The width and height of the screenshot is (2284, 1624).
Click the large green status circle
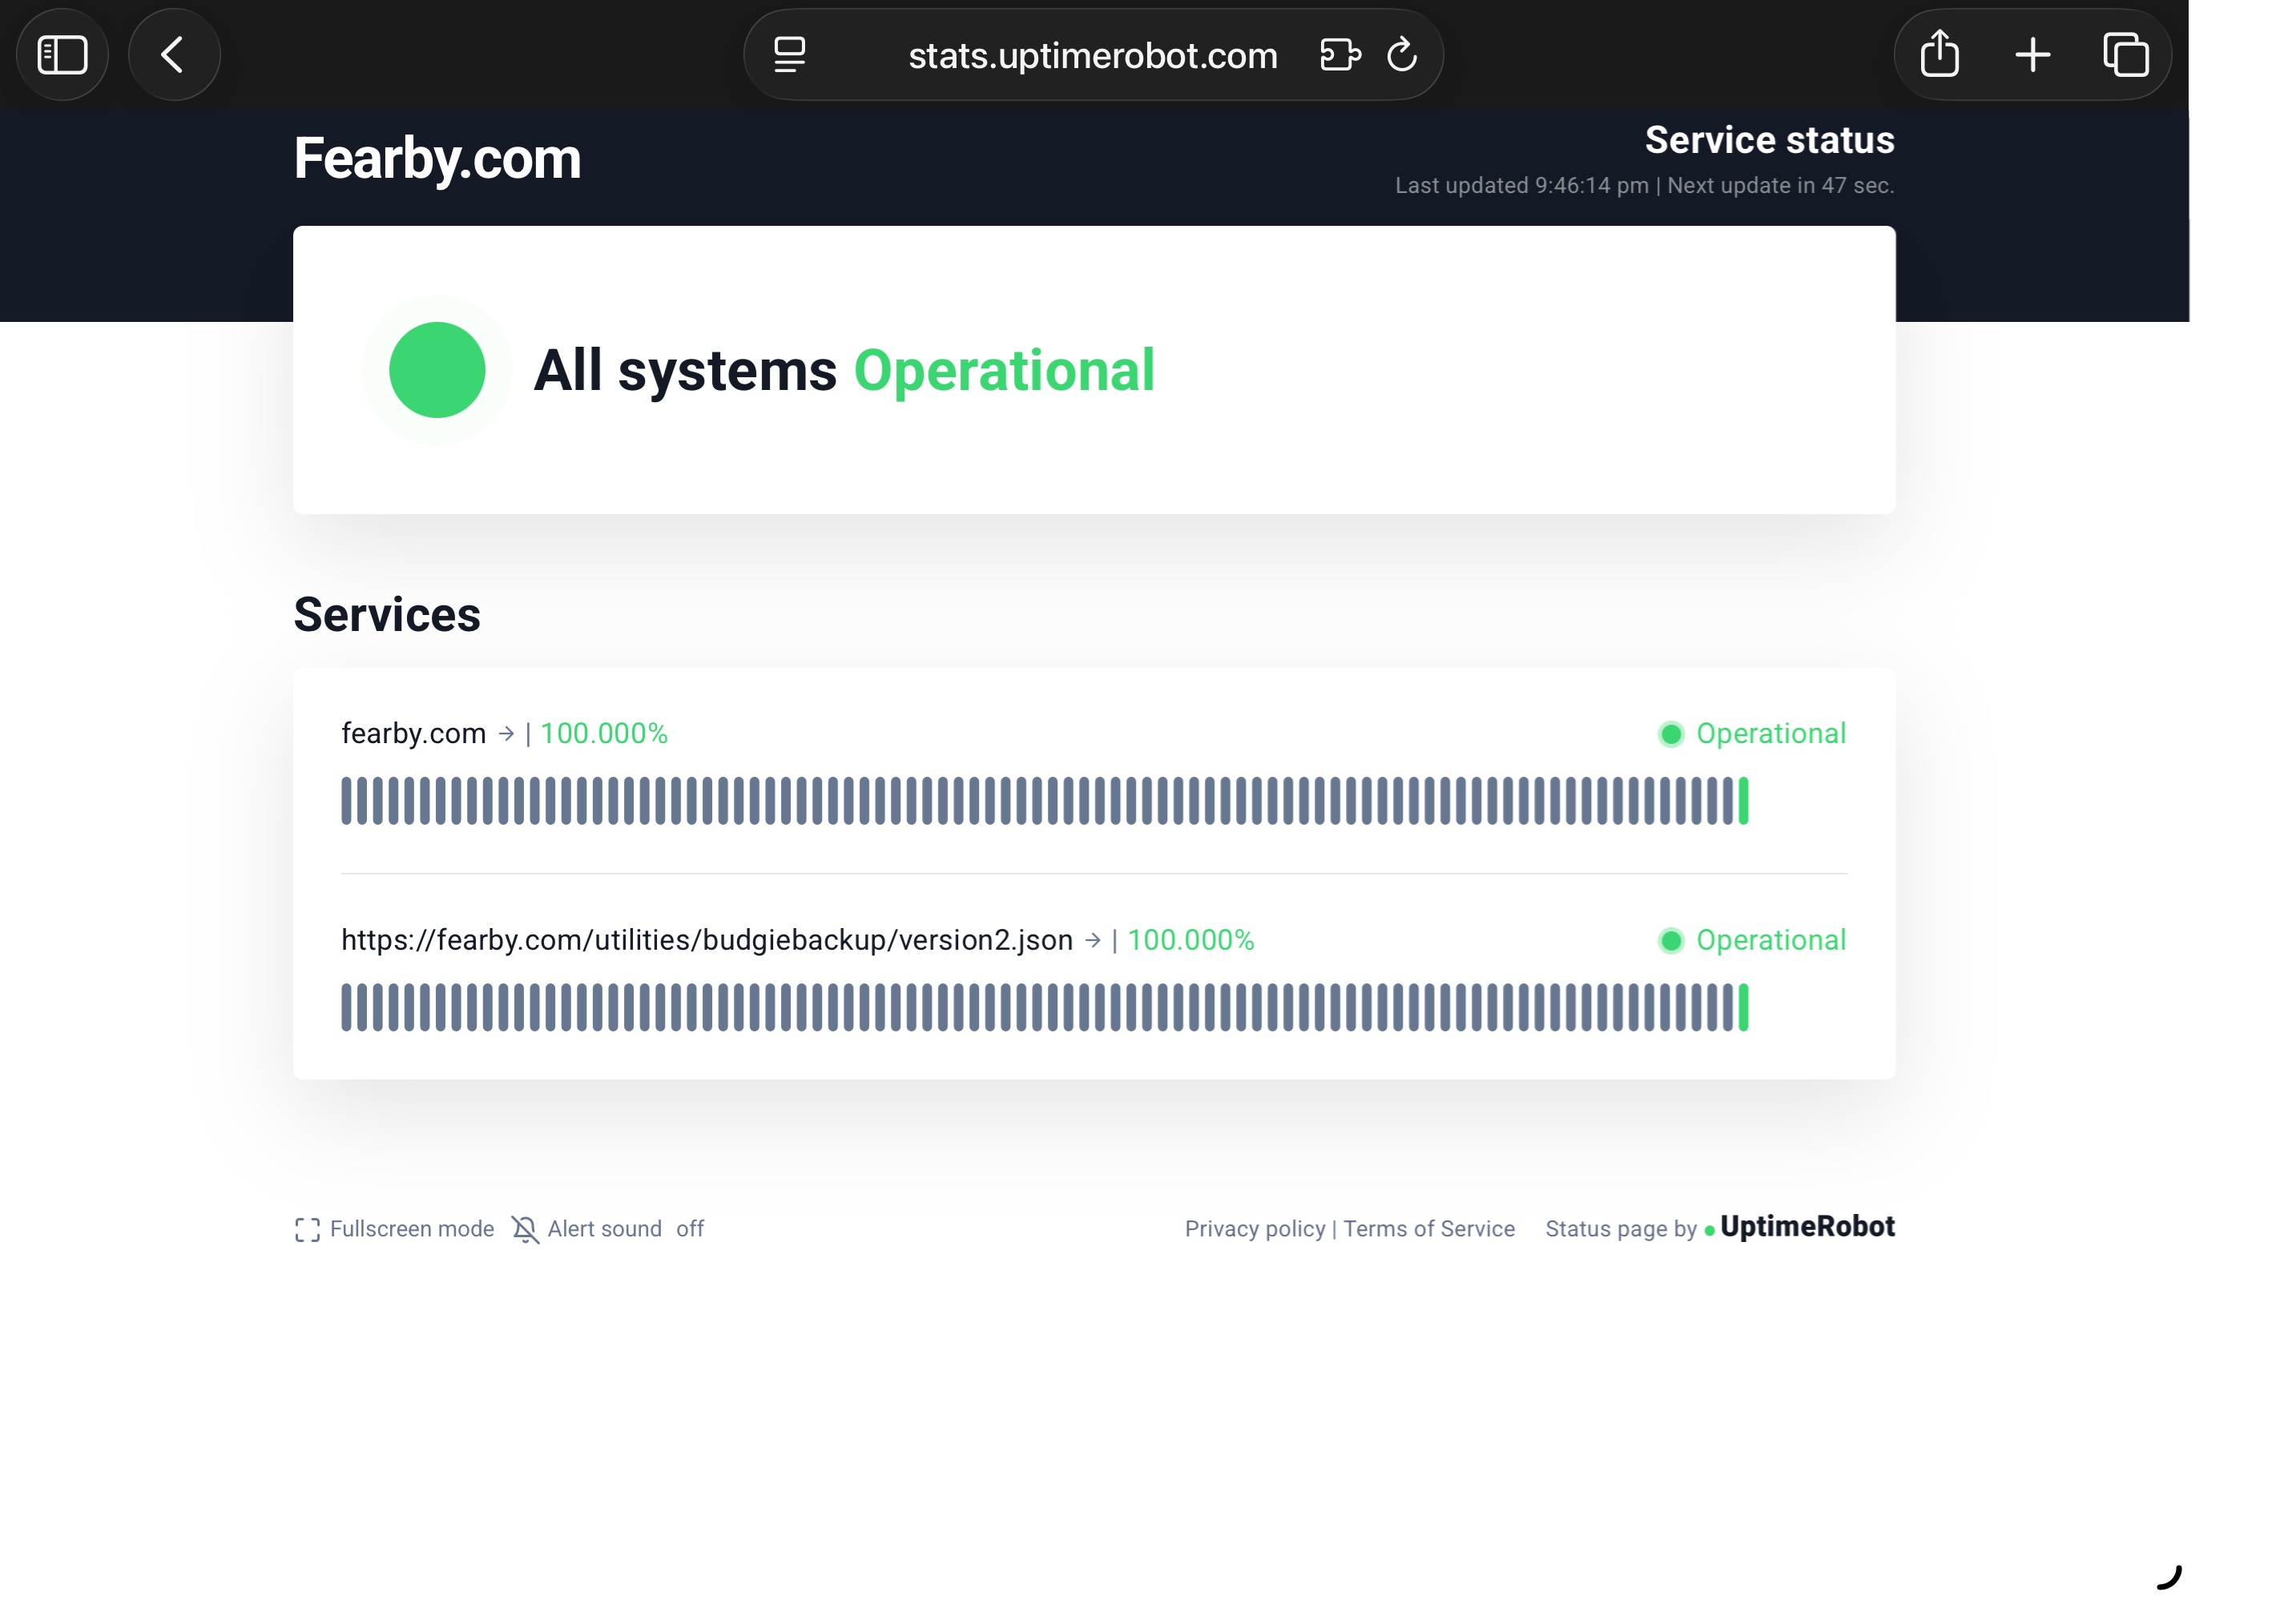tap(437, 370)
